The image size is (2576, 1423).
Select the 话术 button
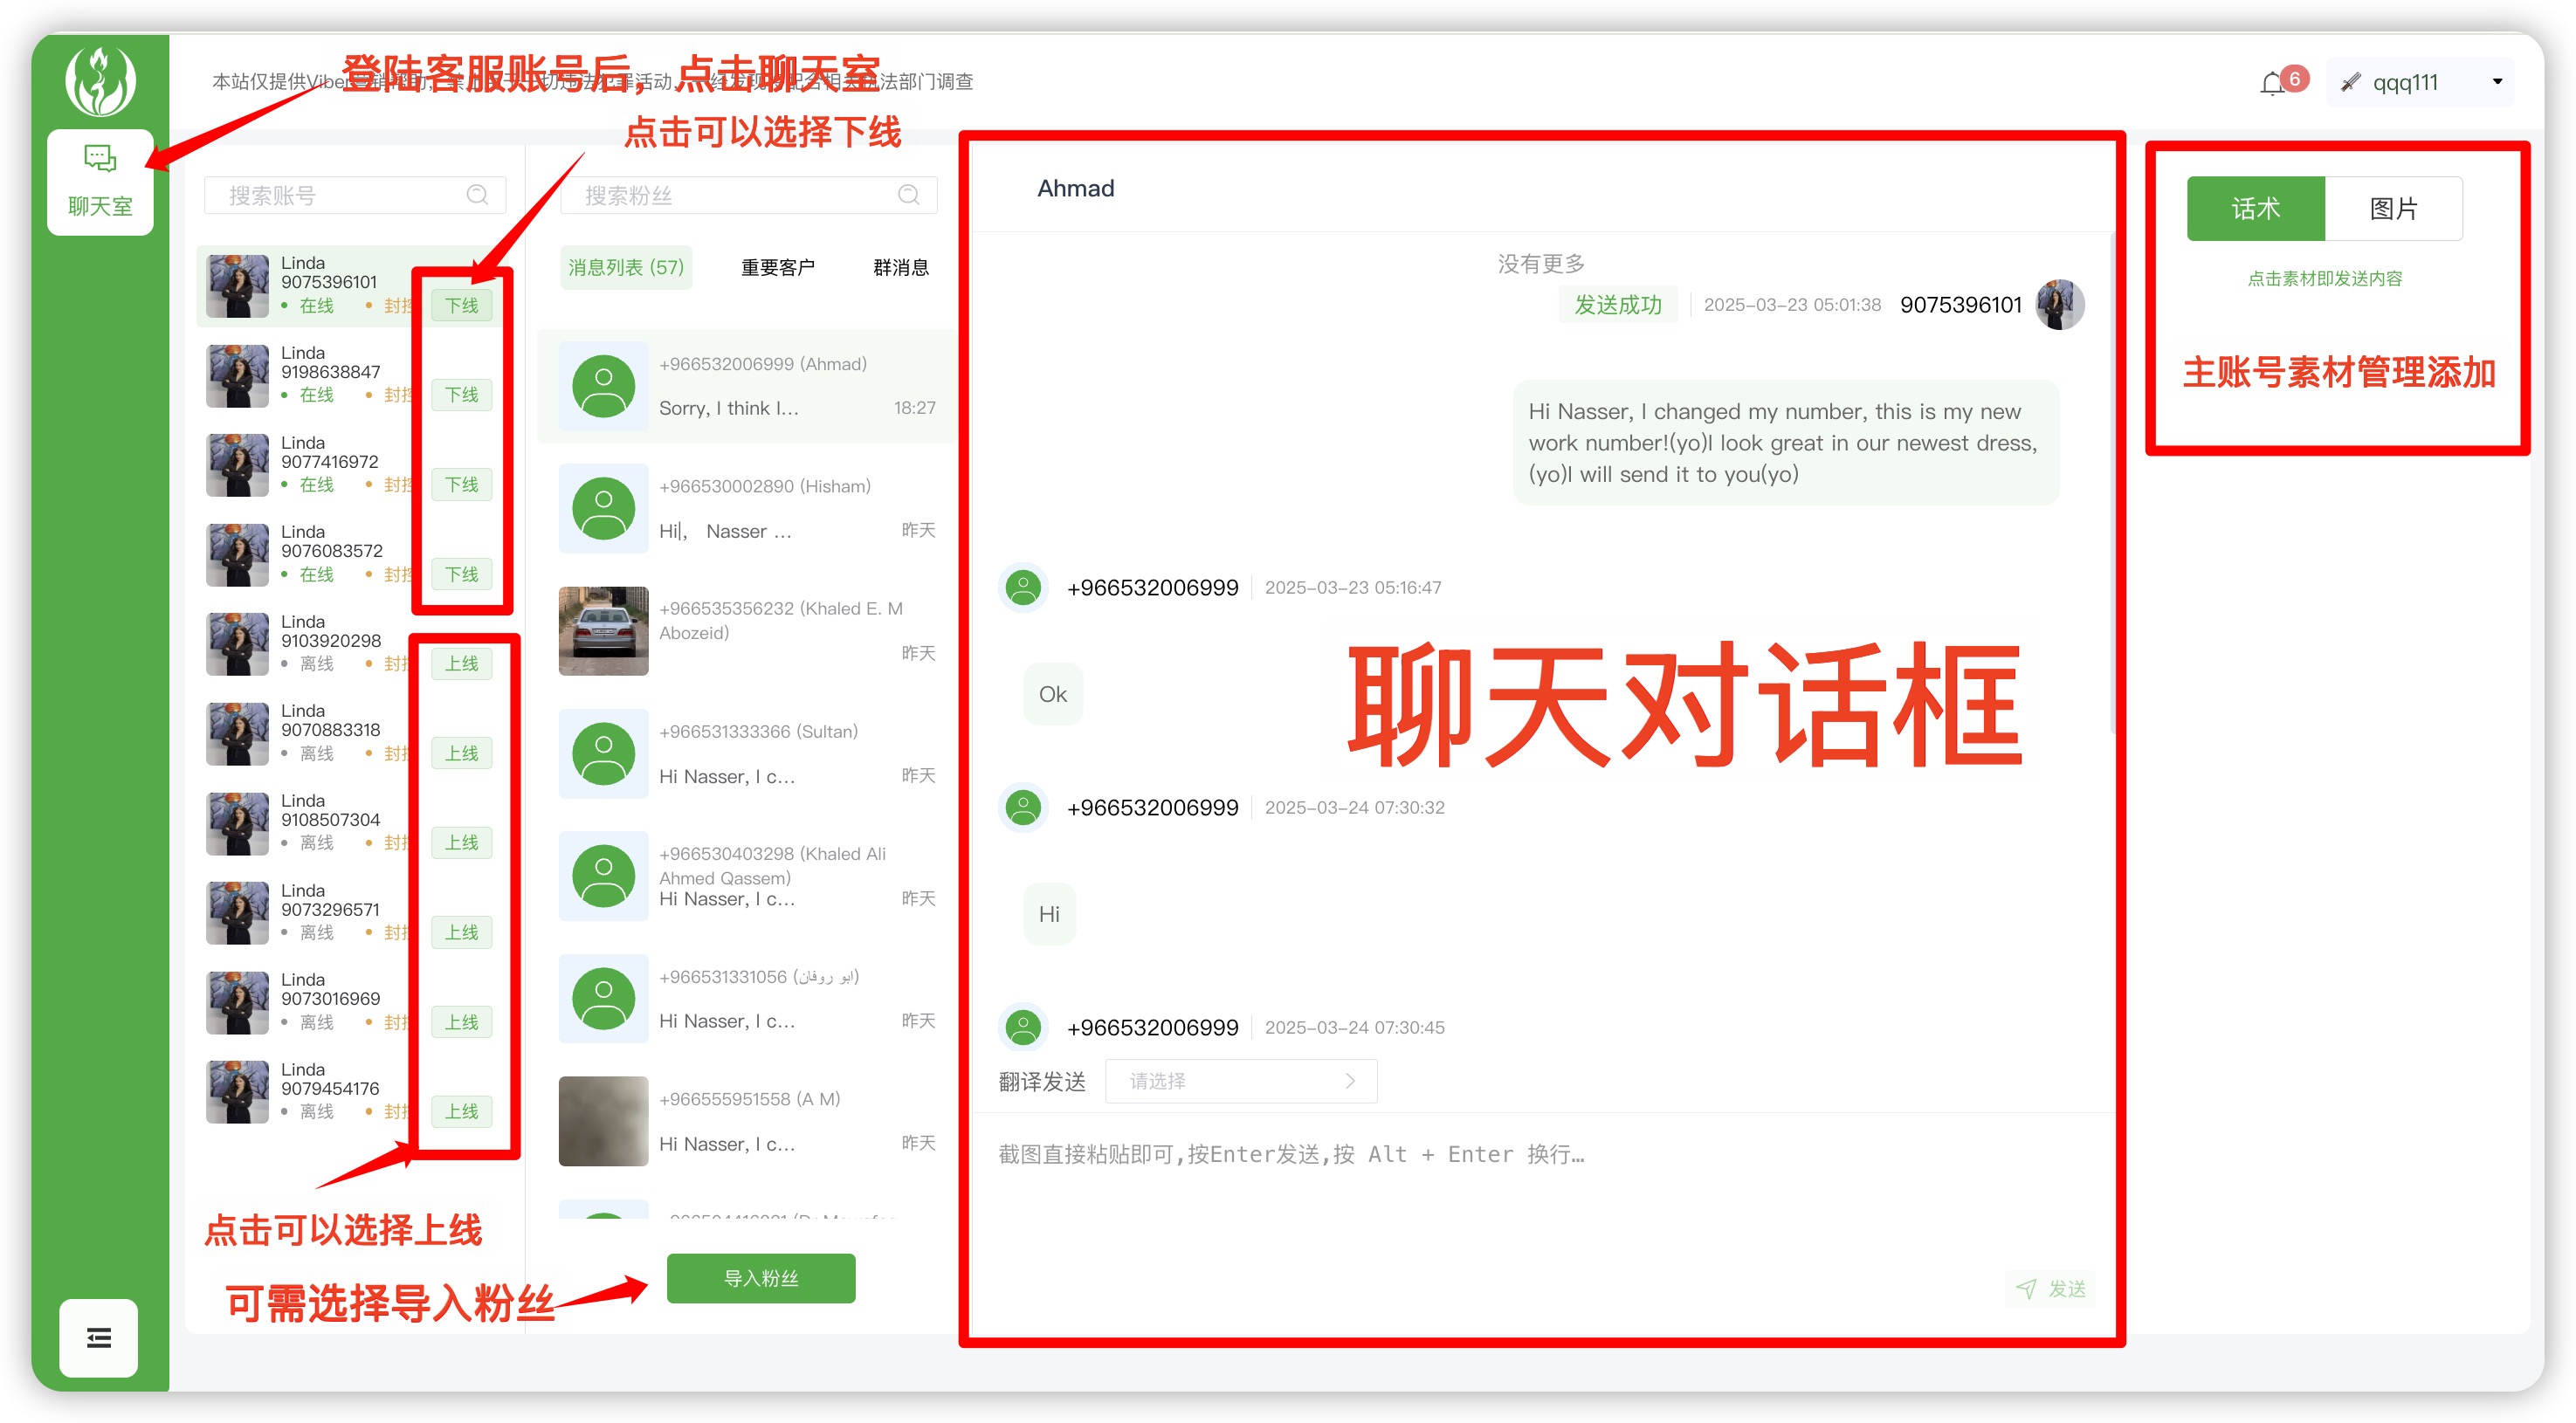[x=2255, y=208]
